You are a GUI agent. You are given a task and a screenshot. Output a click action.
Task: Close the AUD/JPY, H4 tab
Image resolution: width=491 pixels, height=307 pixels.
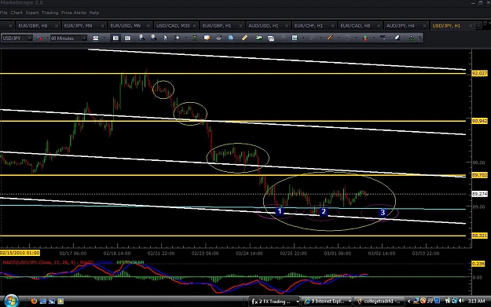424,26
